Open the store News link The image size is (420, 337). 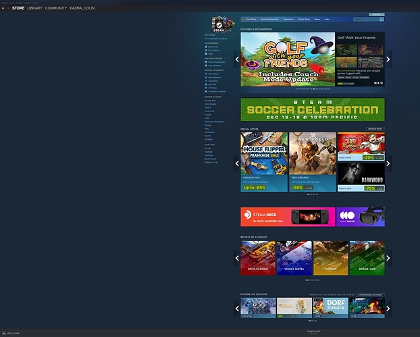click(317, 20)
